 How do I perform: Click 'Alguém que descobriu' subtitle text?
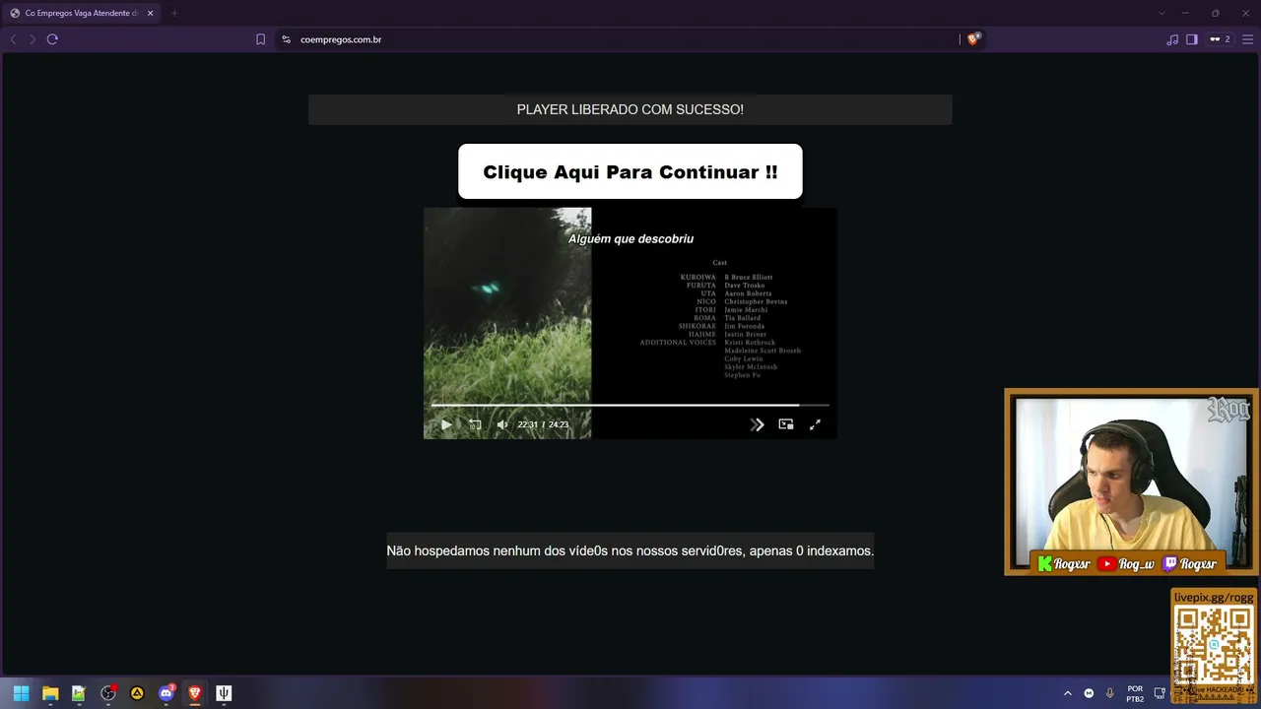630,238
